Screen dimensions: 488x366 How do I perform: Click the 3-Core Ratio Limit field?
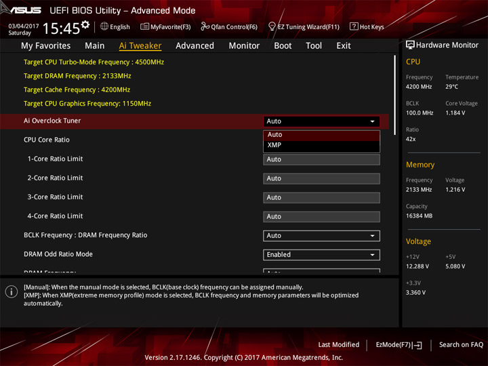pyautogui.click(x=321, y=197)
